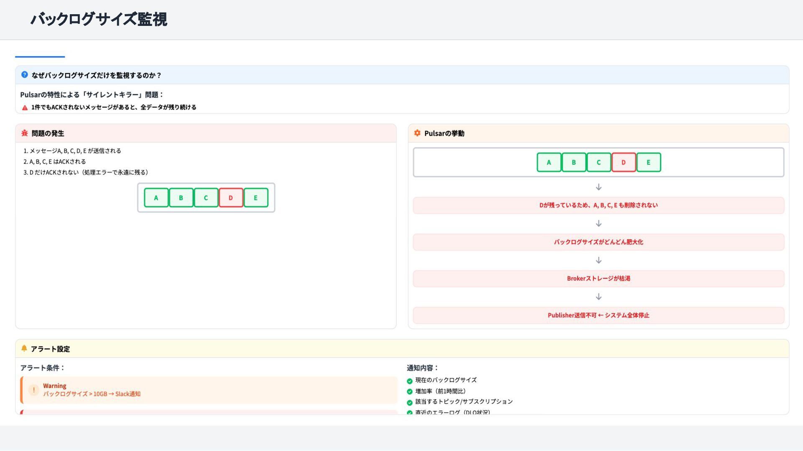Click green check beside 該当するトピック/サブスクリプション
Image resolution: width=803 pixels, height=451 pixels.
409,403
